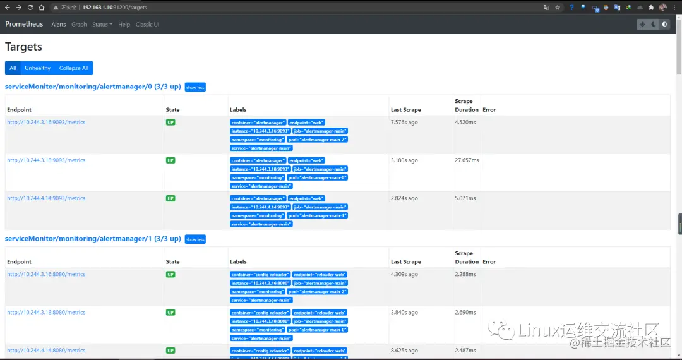
Task: Select the auto contrast theme icon
Action: [664, 25]
